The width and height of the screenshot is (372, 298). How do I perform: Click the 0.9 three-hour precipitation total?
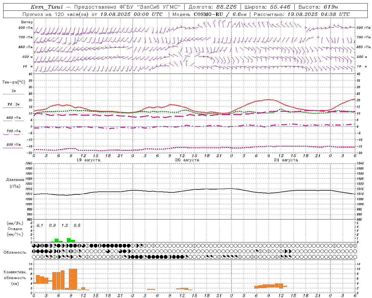(52, 226)
